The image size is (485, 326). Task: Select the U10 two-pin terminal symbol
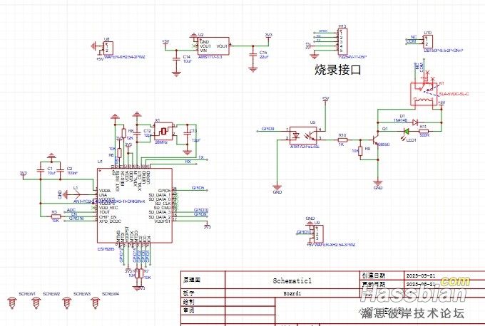pyautogui.click(x=428, y=41)
